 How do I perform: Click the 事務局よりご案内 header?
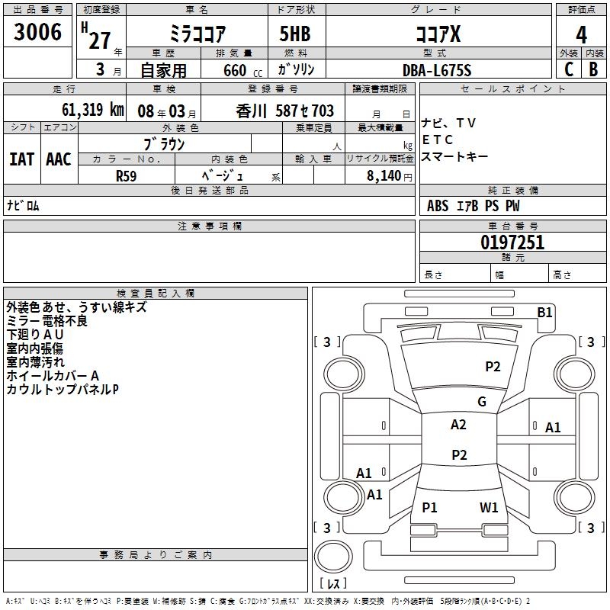(x=156, y=555)
